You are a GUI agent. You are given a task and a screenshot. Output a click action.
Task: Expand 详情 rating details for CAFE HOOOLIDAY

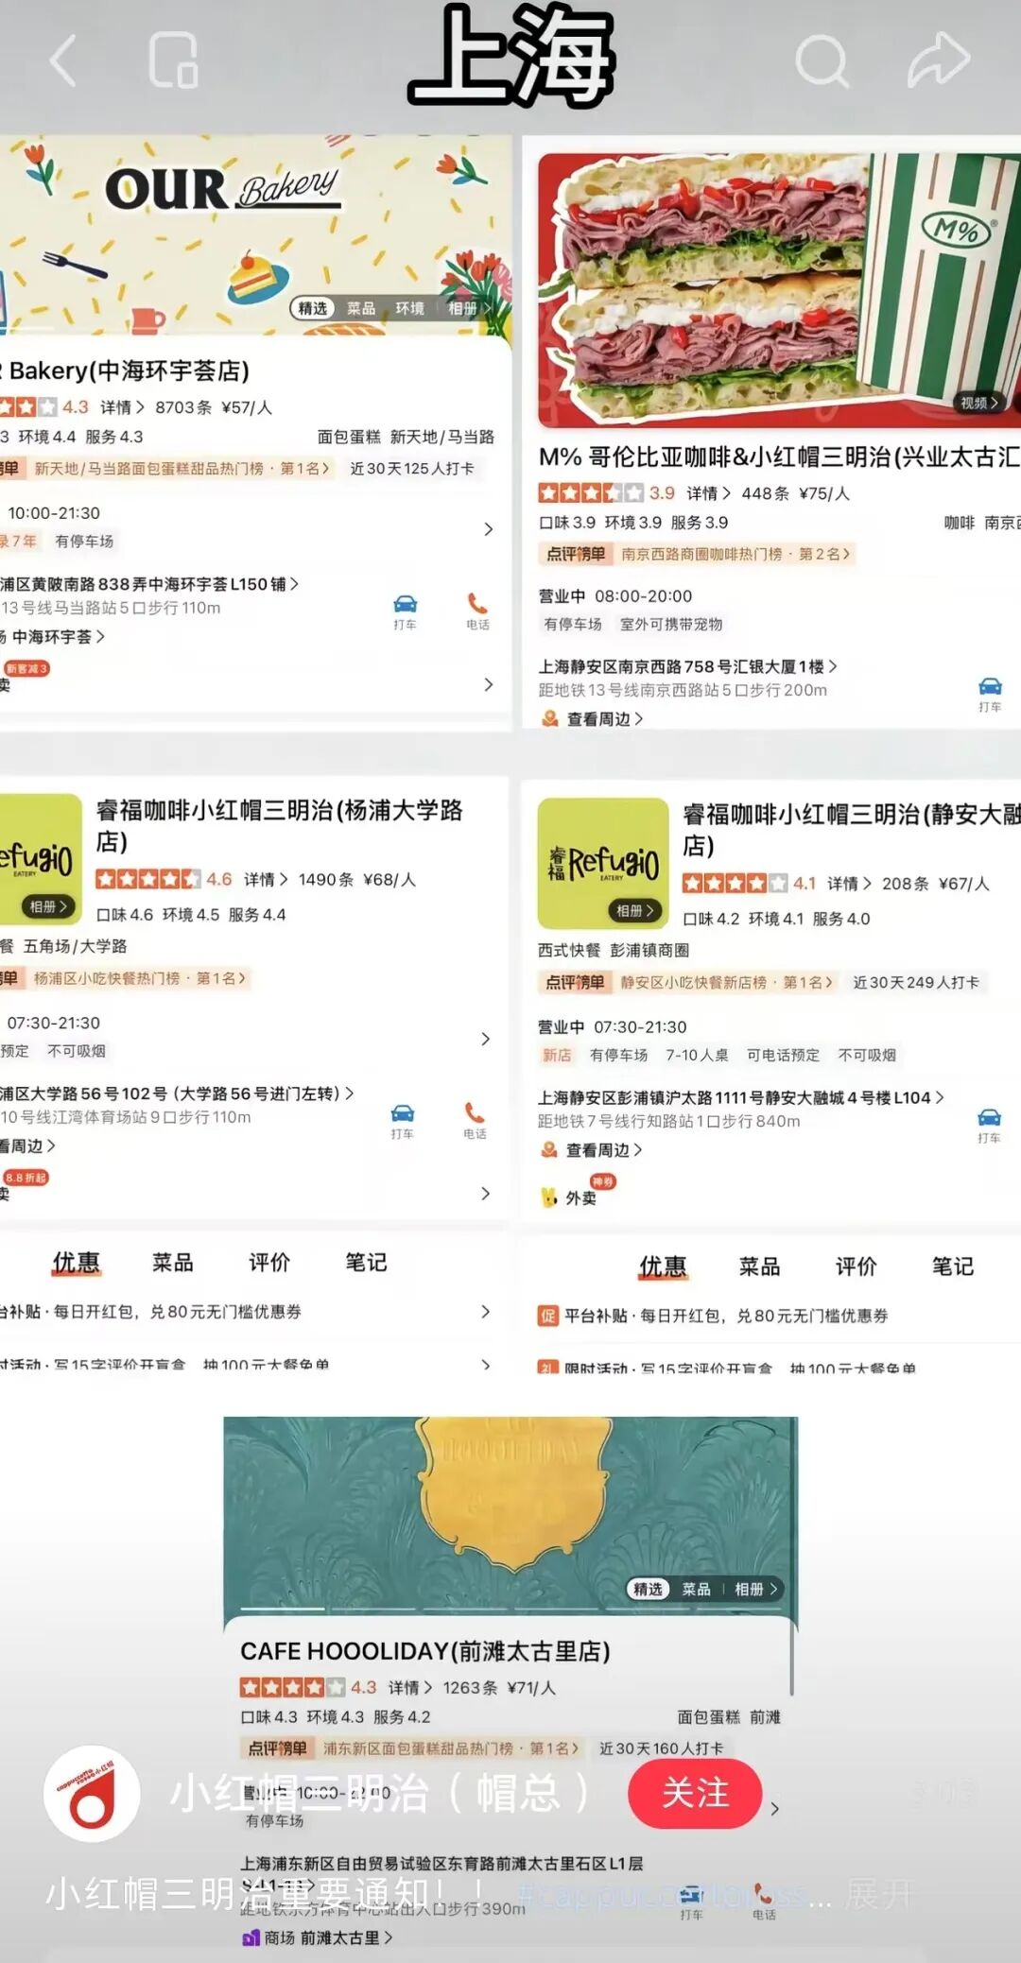(409, 1687)
